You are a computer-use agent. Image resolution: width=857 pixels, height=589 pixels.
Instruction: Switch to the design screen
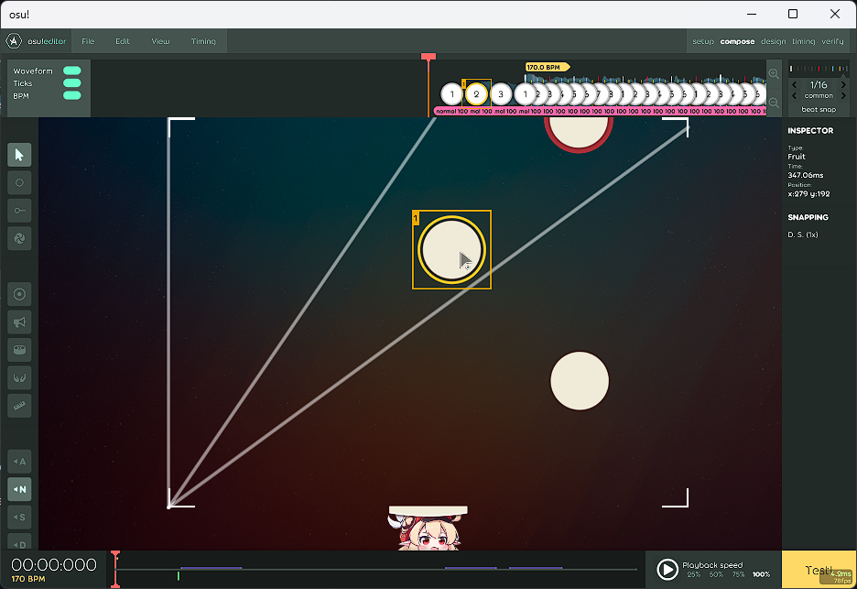coord(774,41)
